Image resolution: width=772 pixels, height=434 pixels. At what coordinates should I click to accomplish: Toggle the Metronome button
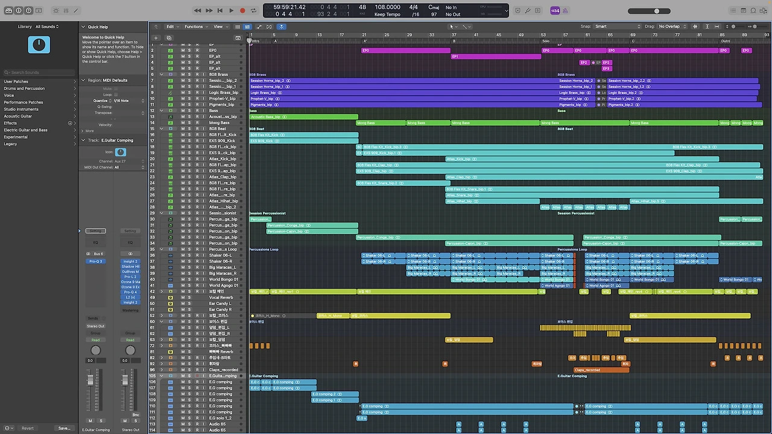pyautogui.click(x=566, y=10)
